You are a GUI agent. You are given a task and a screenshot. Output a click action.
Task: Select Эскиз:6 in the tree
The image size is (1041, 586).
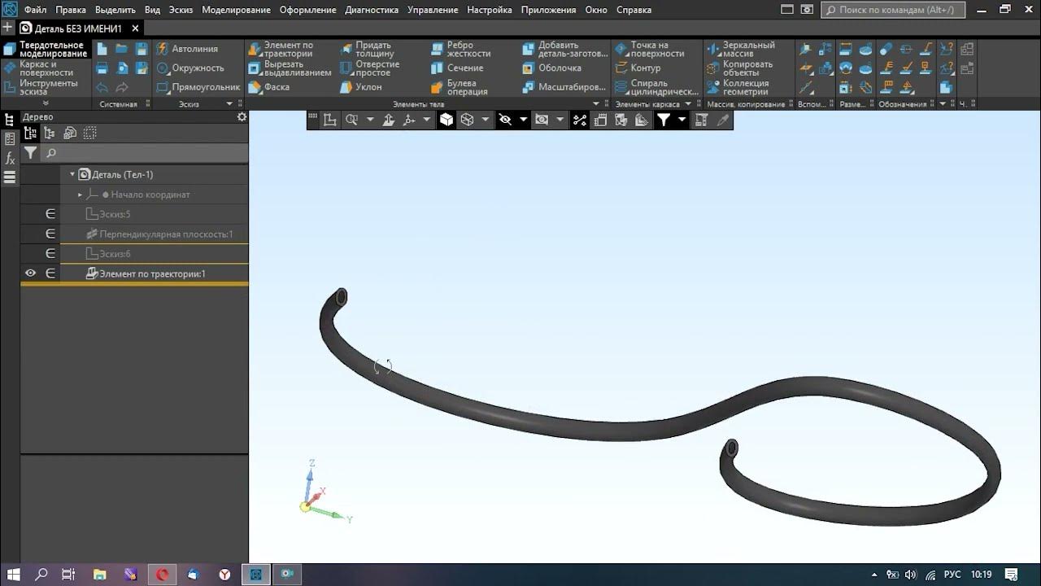pyautogui.click(x=109, y=254)
